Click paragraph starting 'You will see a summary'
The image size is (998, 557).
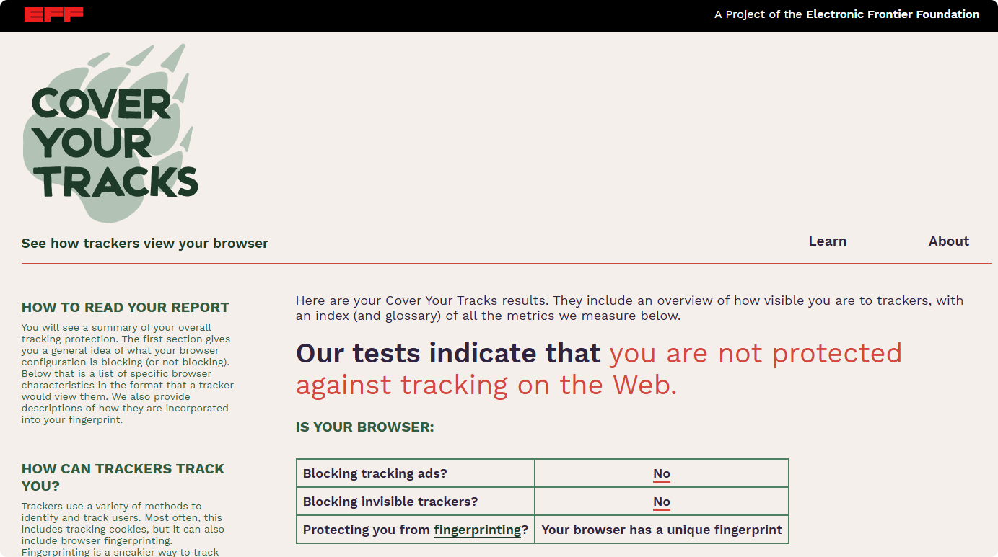(128, 373)
